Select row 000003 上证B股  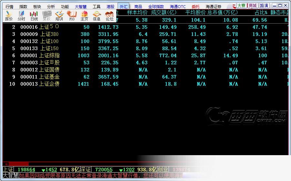pos(145,63)
